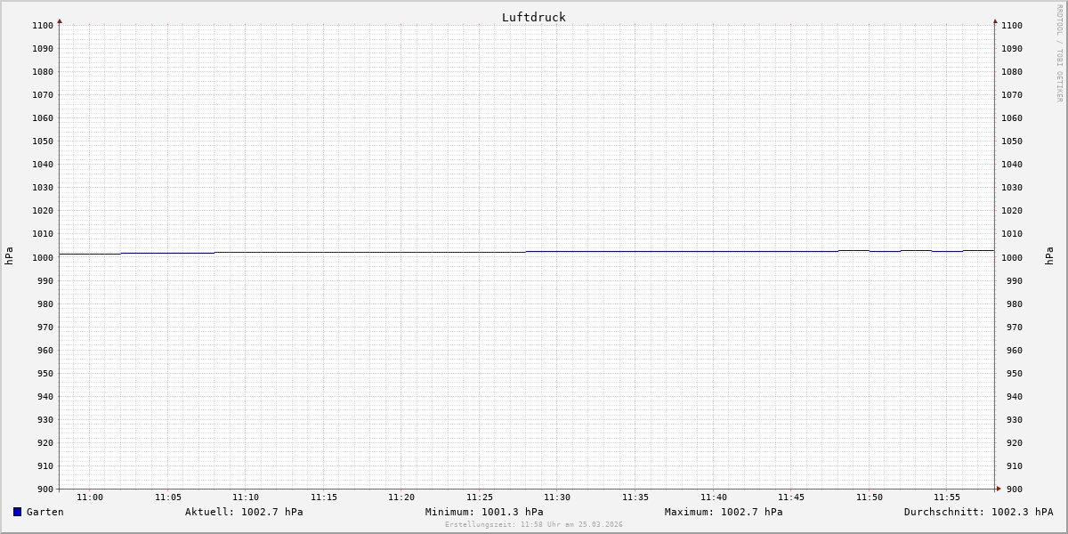Screen dimensions: 1068x534
Task: Click the red arrow atop the left y-axis
Action: [x=60, y=20]
